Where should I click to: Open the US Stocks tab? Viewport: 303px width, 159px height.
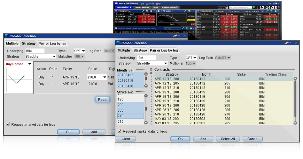[219, 11]
